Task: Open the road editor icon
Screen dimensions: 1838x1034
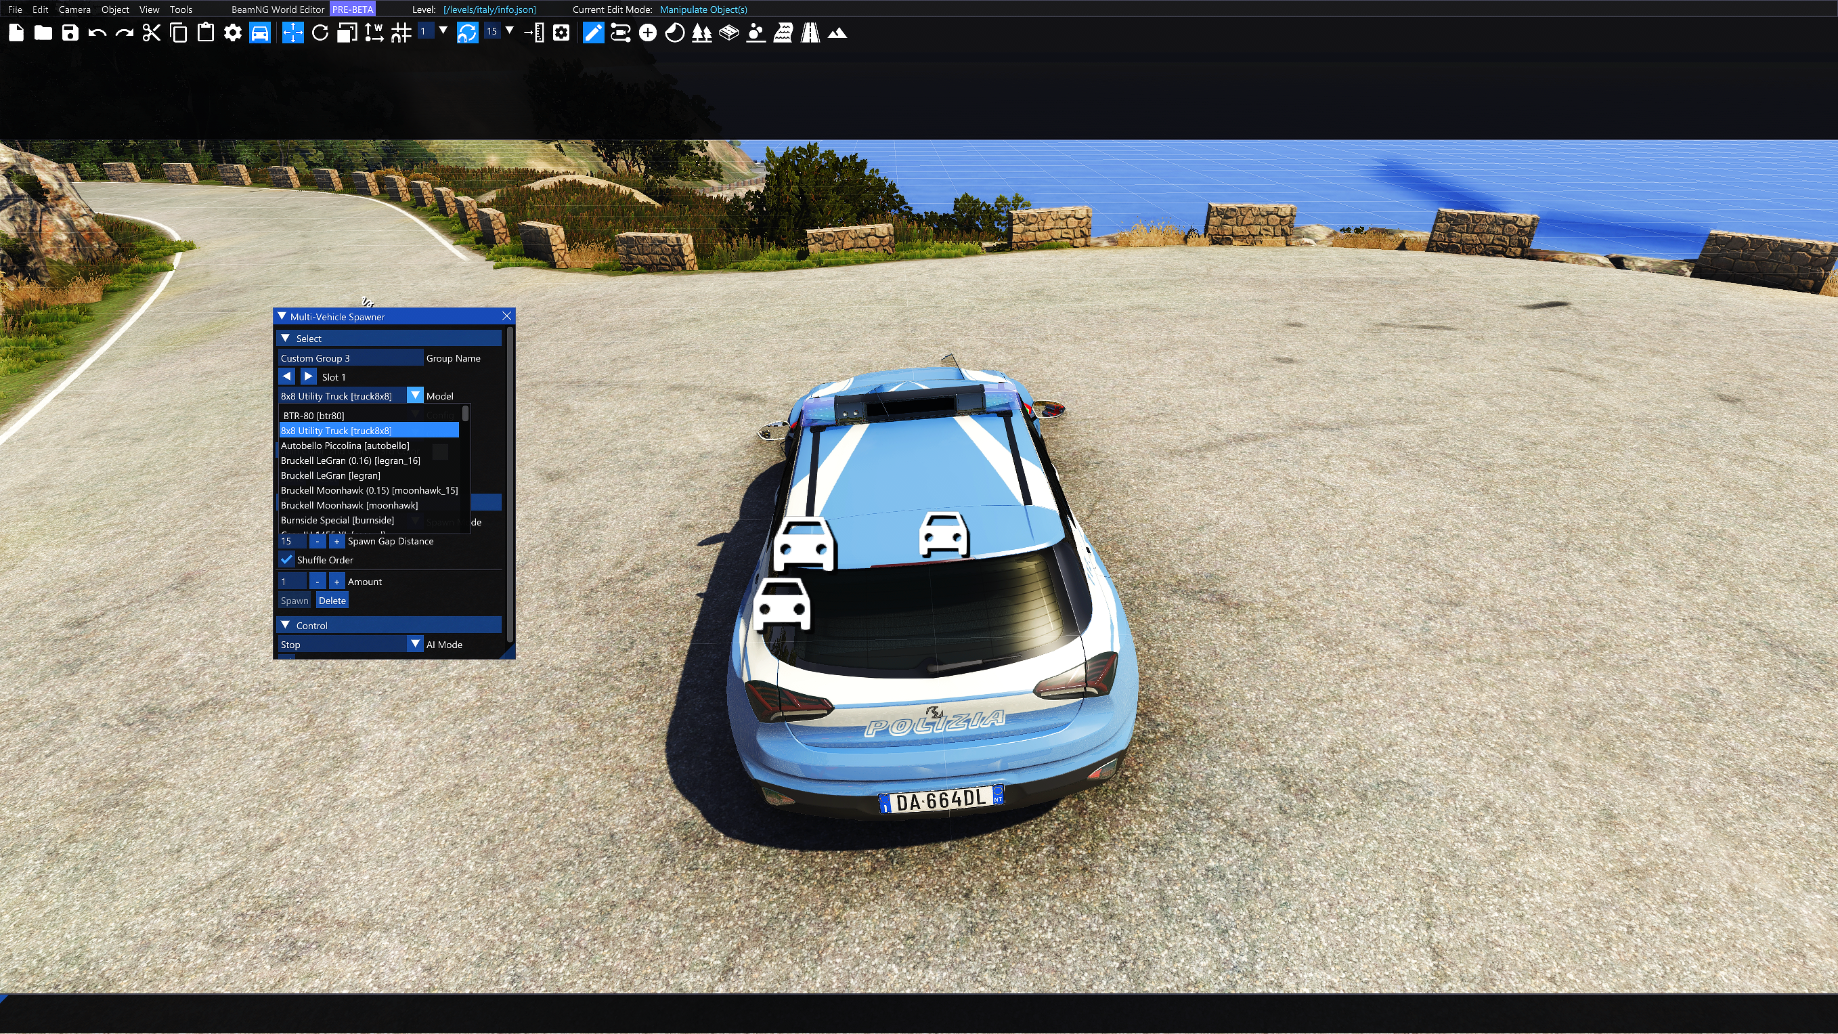Action: pos(810,33)
